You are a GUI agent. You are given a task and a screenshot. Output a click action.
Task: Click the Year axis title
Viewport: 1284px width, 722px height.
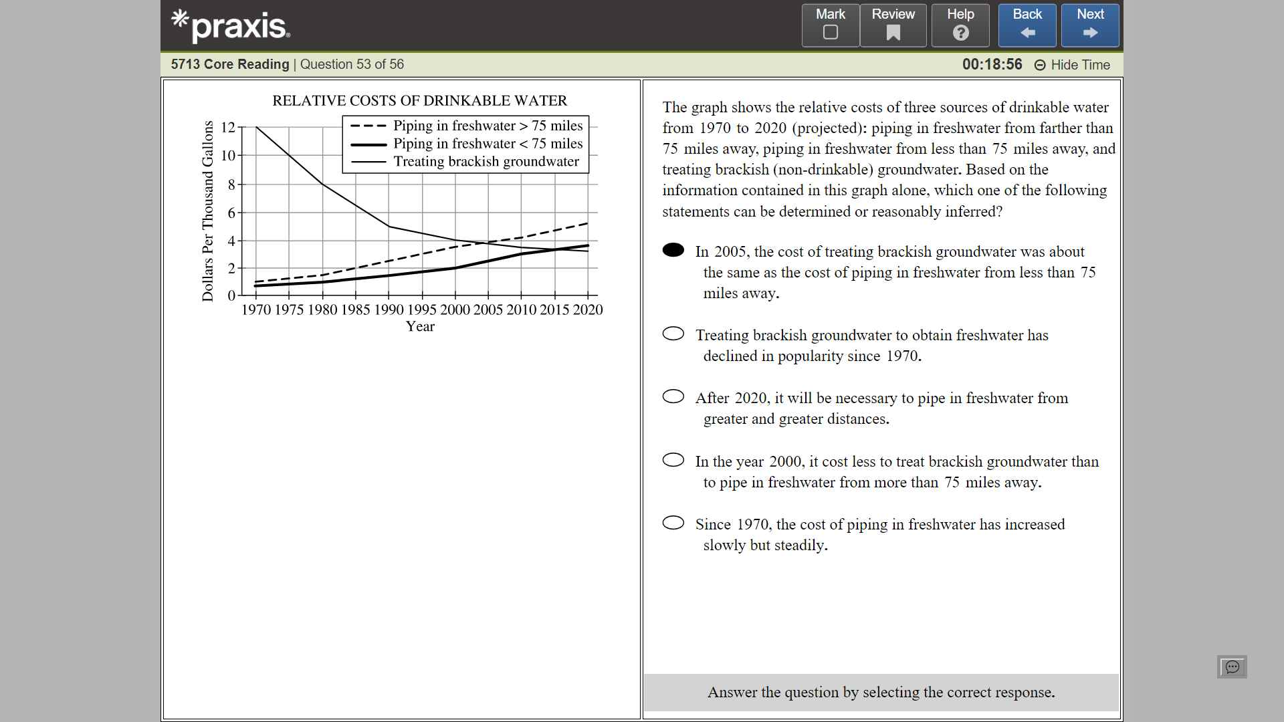[x=420, y=326]
